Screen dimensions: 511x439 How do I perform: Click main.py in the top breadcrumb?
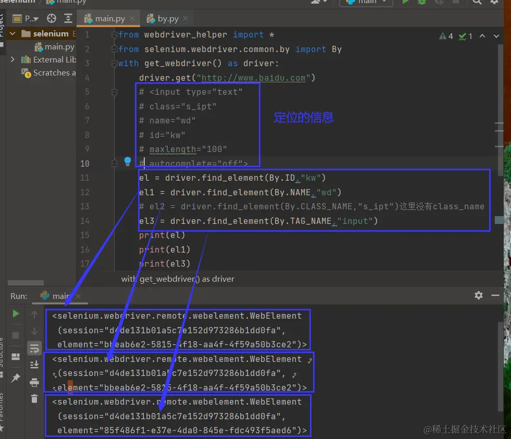point(67,2)
